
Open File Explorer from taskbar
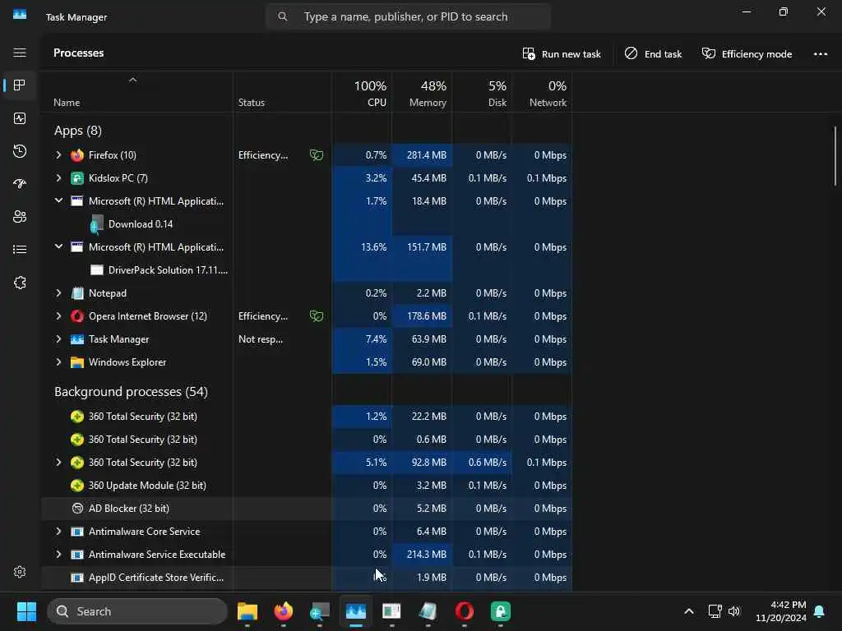tap(247, 611)
